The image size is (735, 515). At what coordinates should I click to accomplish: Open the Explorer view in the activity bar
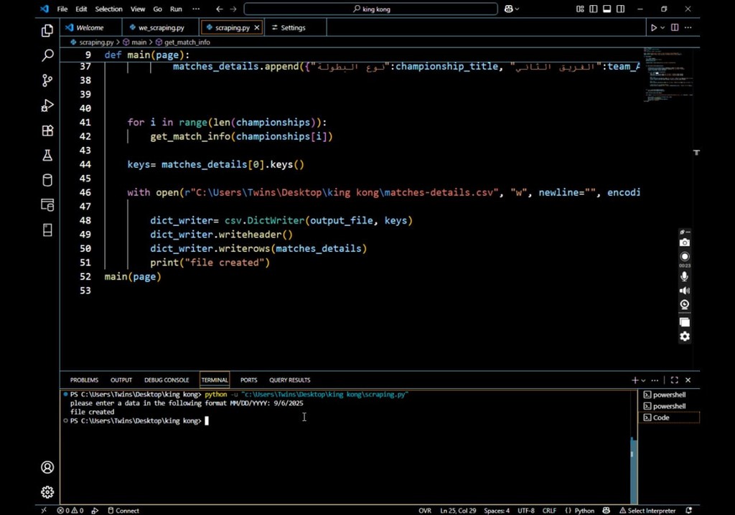pyautogui.click(x=47, y=30)
